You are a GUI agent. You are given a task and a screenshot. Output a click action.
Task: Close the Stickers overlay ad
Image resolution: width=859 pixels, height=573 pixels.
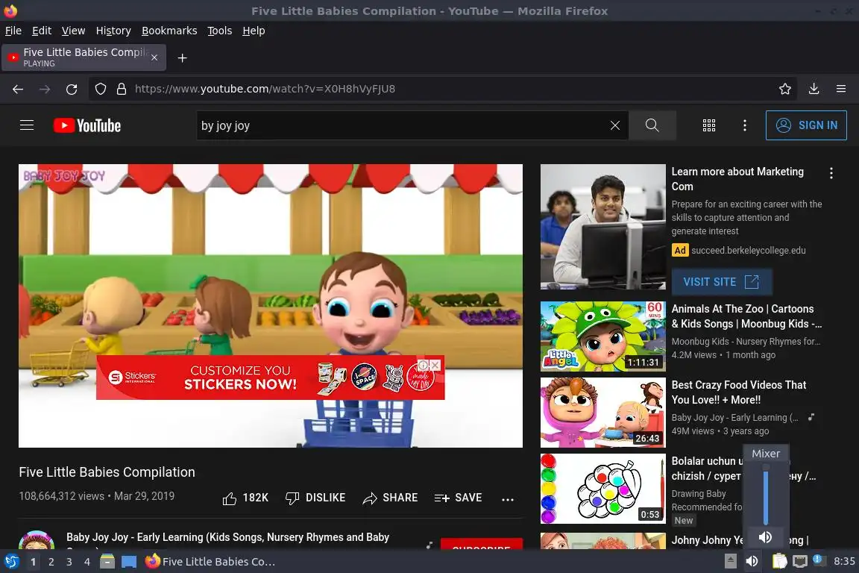(x=435, y=365)
